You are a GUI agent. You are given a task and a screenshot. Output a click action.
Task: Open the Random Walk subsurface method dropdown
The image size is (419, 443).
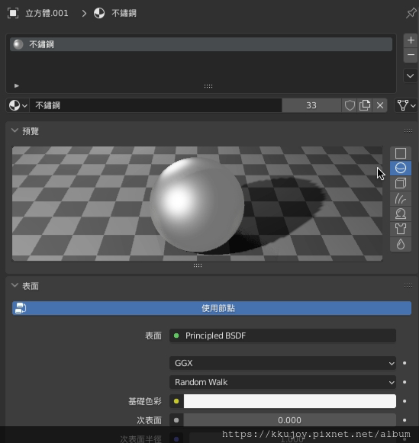coord(282,382)
